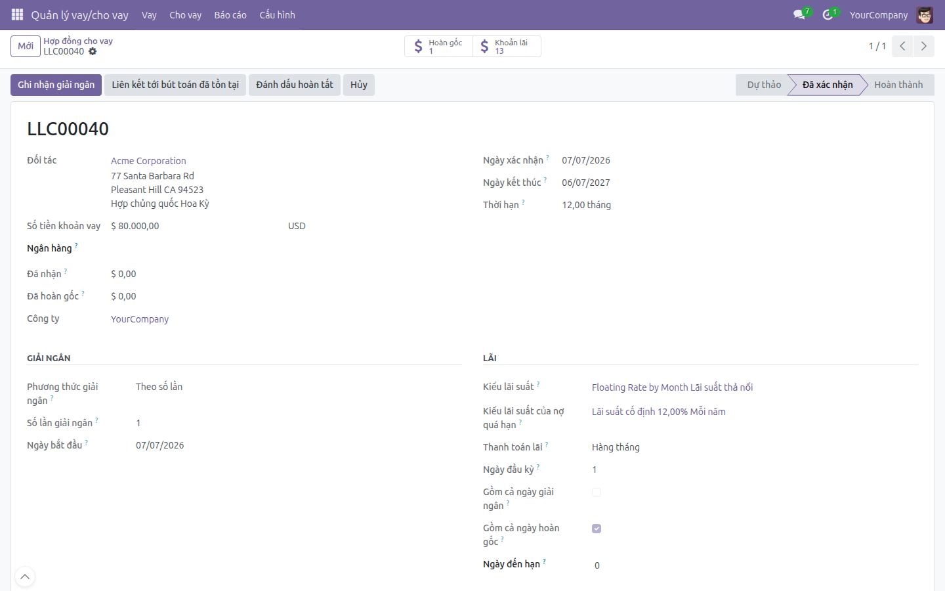This screenshot has height=591, width=945.
Task: Click the scroll-to-top chevron button
Action: pyautogui.click(x=24, y=577)
